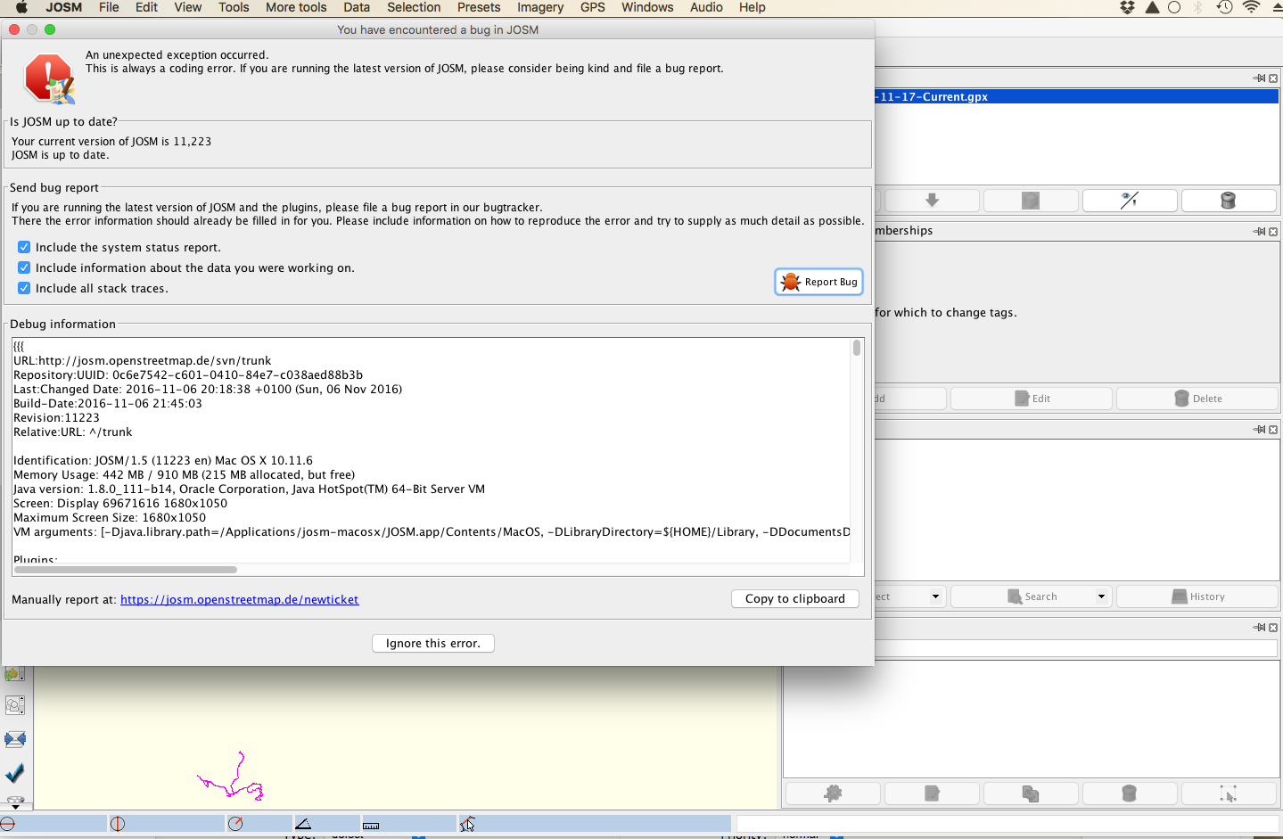This screenshot has height=839, width=1283.
Task: Disable Include all stack traces checkbox
Action: [x=24, y=288]
